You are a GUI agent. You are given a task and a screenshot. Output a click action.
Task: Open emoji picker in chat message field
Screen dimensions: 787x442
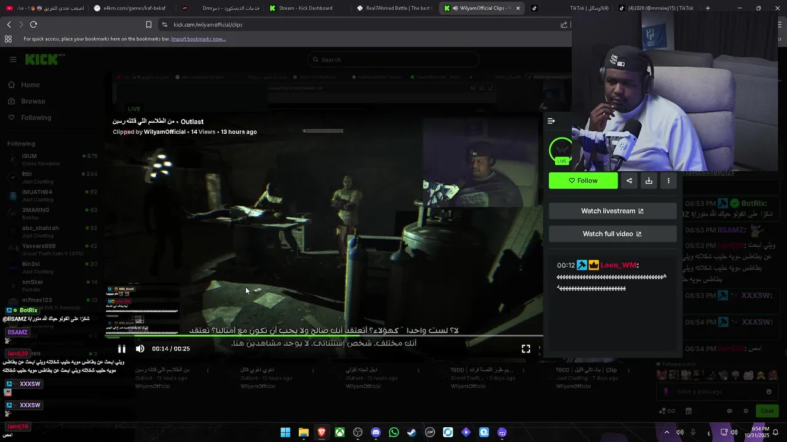point(769,392)
